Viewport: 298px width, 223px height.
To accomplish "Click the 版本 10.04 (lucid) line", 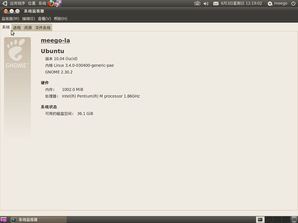I will point(61,59).
